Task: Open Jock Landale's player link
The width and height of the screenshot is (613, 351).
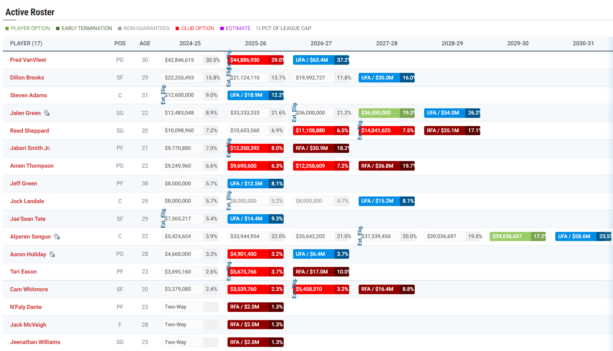Action: click(27, 201)
